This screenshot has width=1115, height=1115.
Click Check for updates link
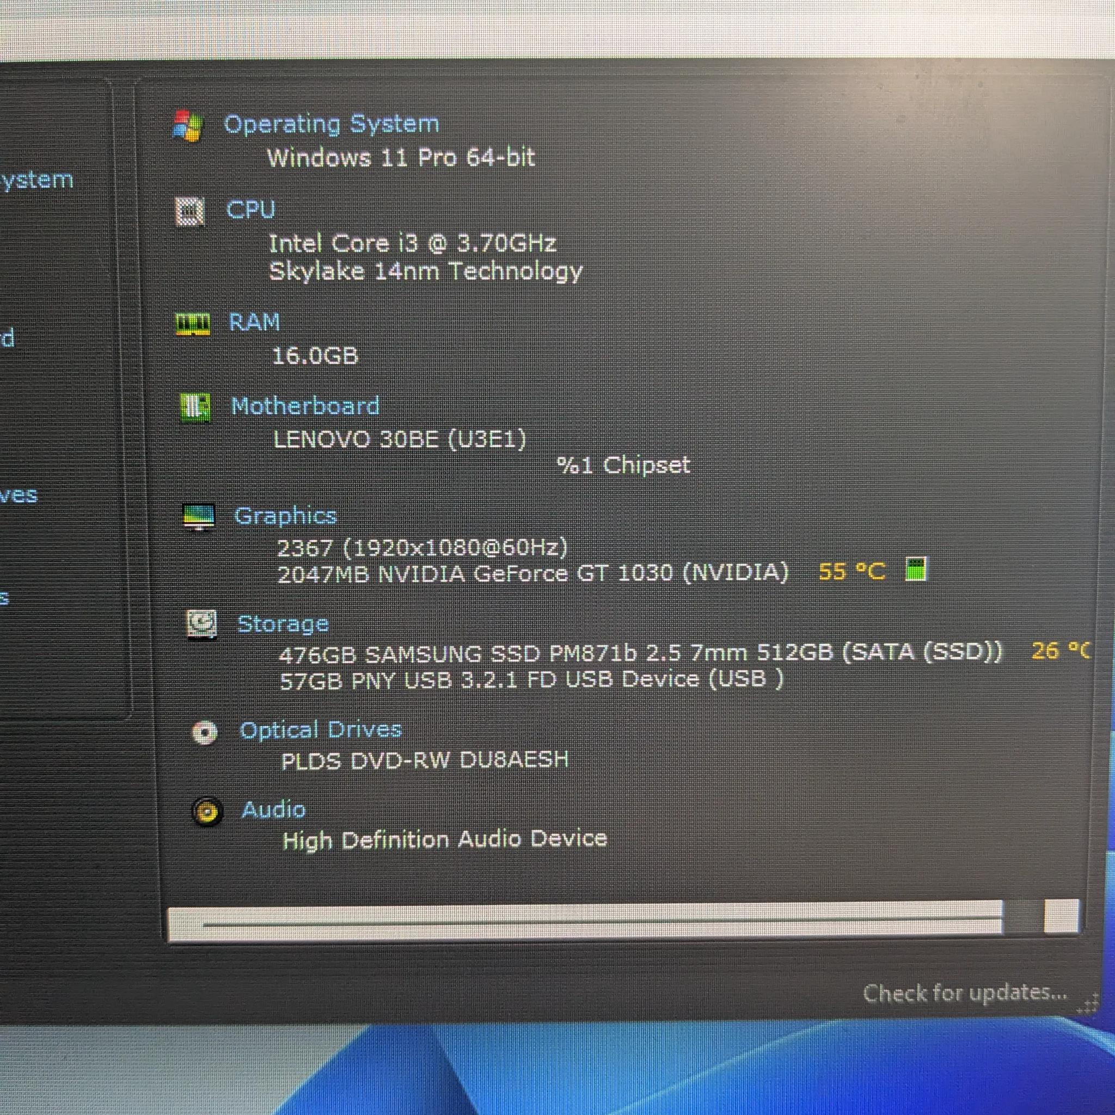pos(965,993)
